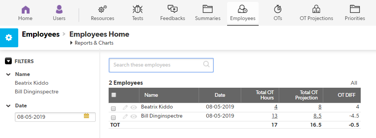The width and height of the screenshot is (376, 138).
Task: Open the Tests bug icon
Action: tap(137, 9)
